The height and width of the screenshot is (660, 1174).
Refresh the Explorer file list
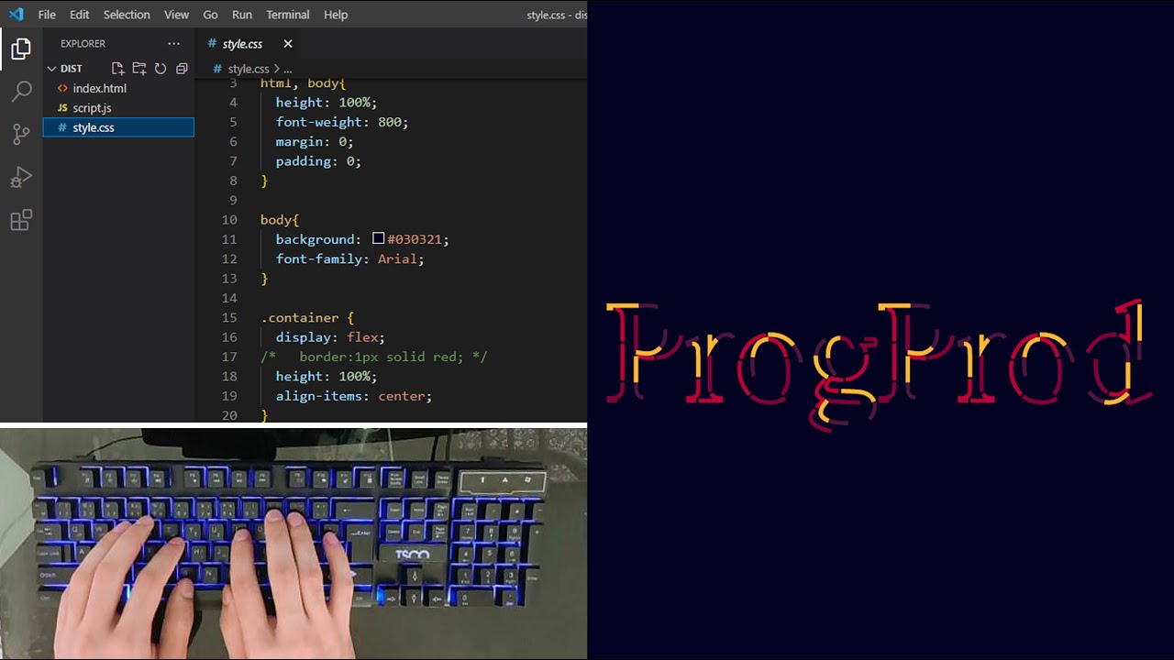pos(161,69)
